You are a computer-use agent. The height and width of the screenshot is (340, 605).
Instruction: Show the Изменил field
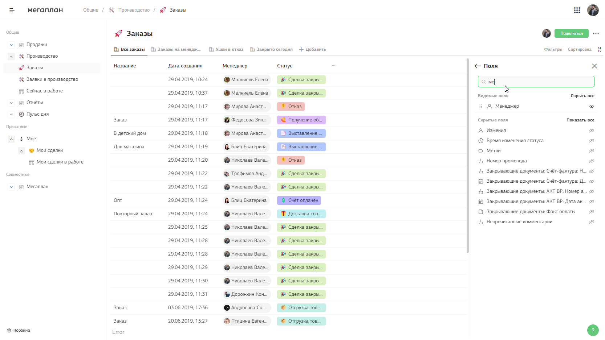pos(592,130)
